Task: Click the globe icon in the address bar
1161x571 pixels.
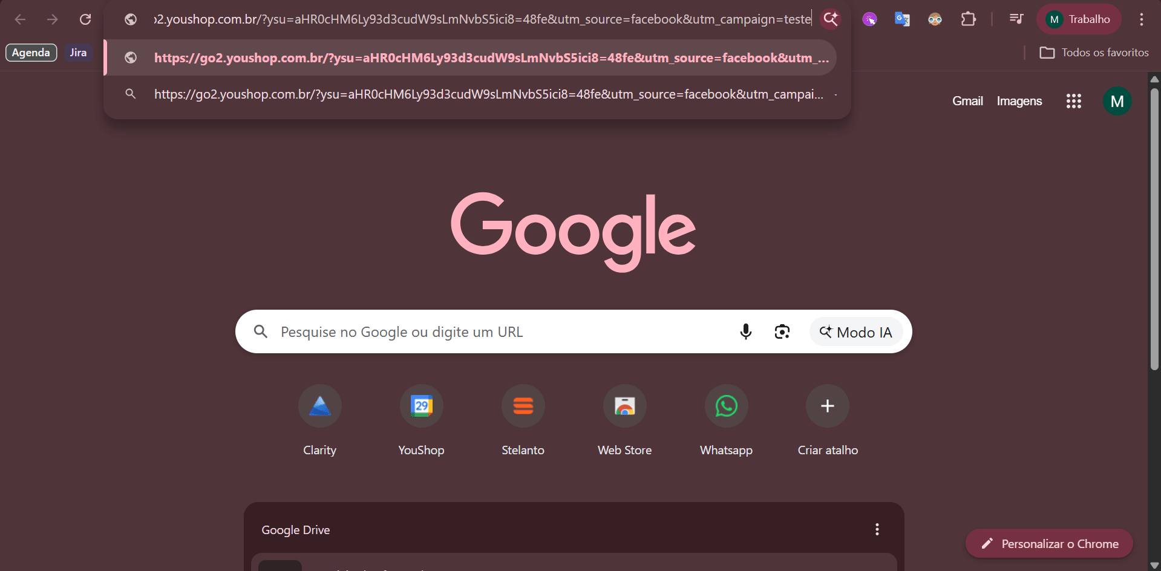Action: [x=131, y=19]
